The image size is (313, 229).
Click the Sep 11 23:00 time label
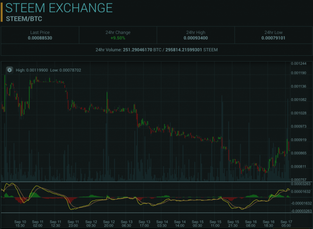73,224
